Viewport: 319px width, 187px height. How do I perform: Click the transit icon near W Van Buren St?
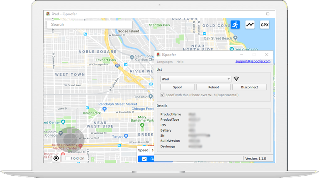(119, 145)
